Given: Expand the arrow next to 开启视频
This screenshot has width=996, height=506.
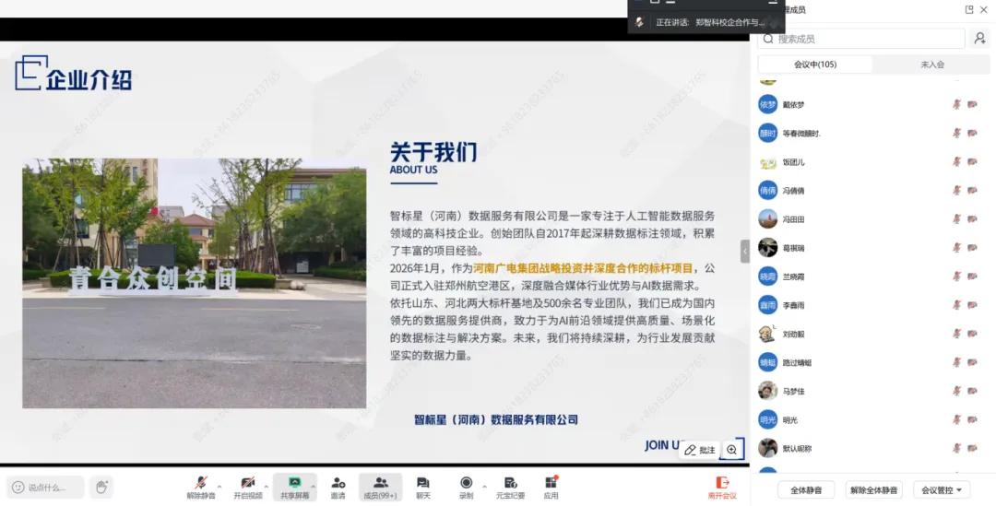Looking at the screenshot, I should tap(267, 486).
